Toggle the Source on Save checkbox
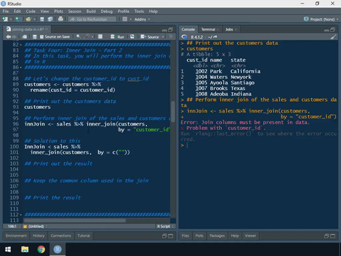341x256 pixels. pyautogui.click(x=42, y=37)
